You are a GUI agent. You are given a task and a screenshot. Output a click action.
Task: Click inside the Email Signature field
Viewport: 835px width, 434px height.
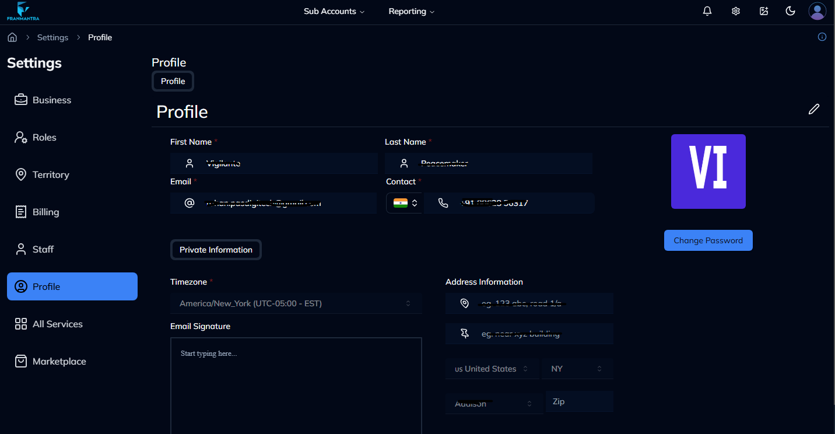[296, 379]
